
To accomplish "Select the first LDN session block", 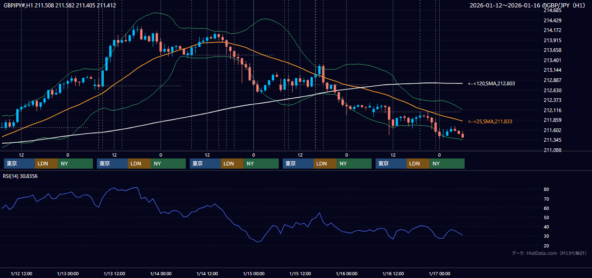I will (x=47, y=164).
